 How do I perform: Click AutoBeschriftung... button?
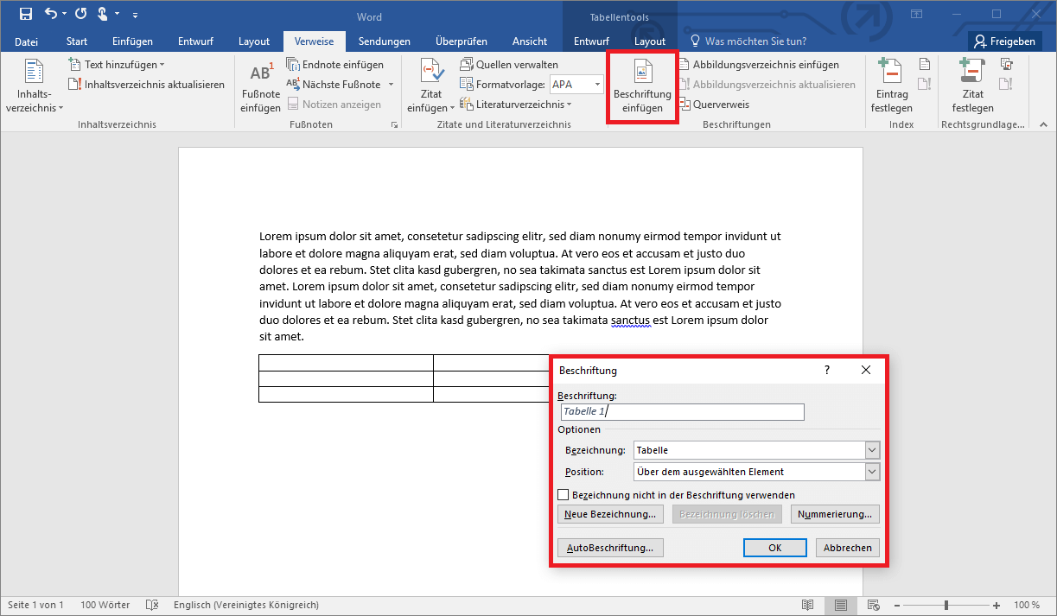[610, 548]
